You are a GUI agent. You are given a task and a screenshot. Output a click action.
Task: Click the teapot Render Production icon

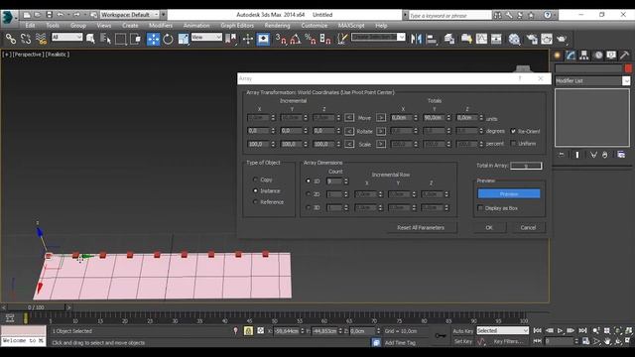(562, 39)
